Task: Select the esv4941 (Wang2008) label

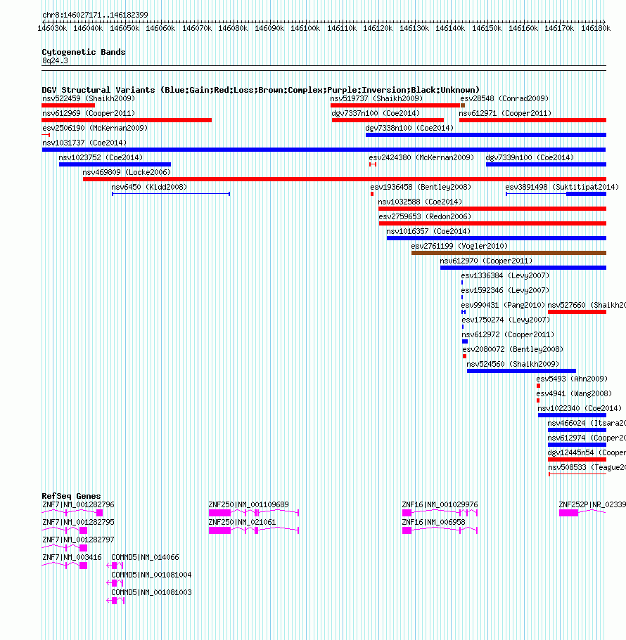Action: 574,393
